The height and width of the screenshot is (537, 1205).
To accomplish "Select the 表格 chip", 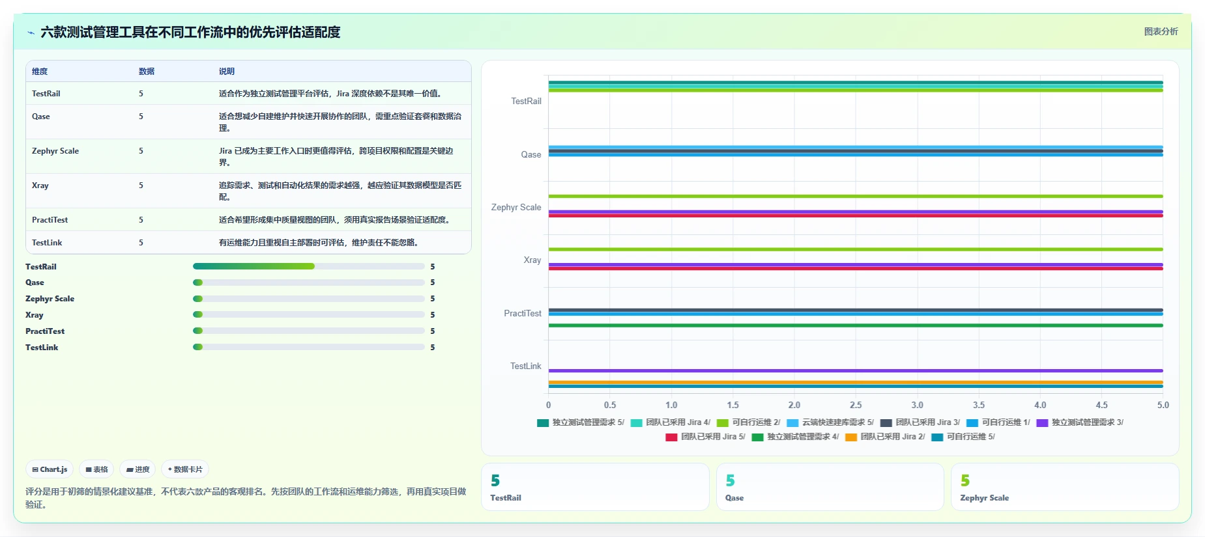I will [x=96, y=469].
